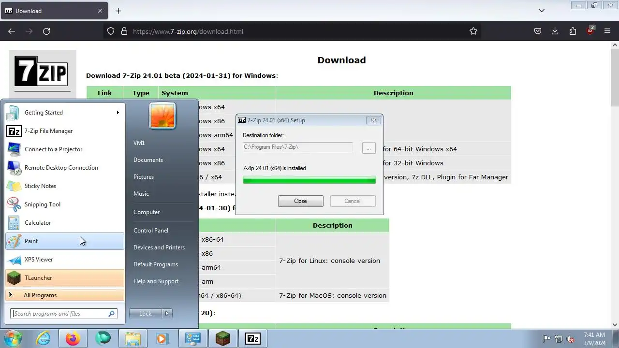The width and height of the screenshot is (619, 348).
Task: Launch XPS Viewer
Action: coord(64,260)
